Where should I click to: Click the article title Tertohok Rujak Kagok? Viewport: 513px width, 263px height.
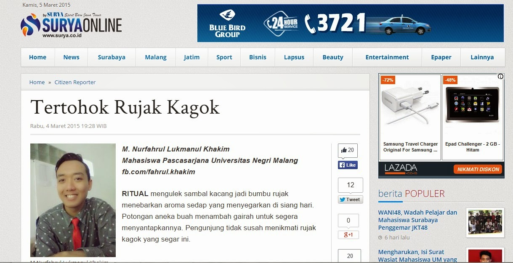tap(125, 107)
